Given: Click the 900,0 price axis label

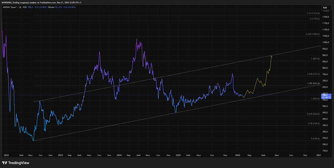Looking at the screenshot, I should [x=325, y=55].
